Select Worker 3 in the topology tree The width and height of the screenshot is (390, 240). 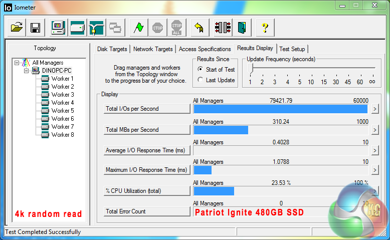pos(63,95)
